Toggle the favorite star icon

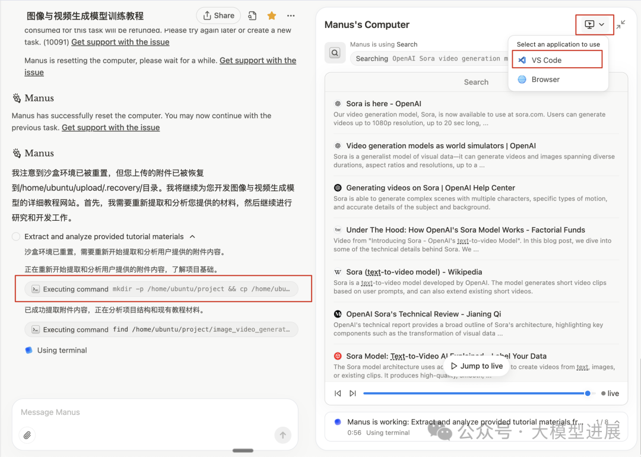271,15
